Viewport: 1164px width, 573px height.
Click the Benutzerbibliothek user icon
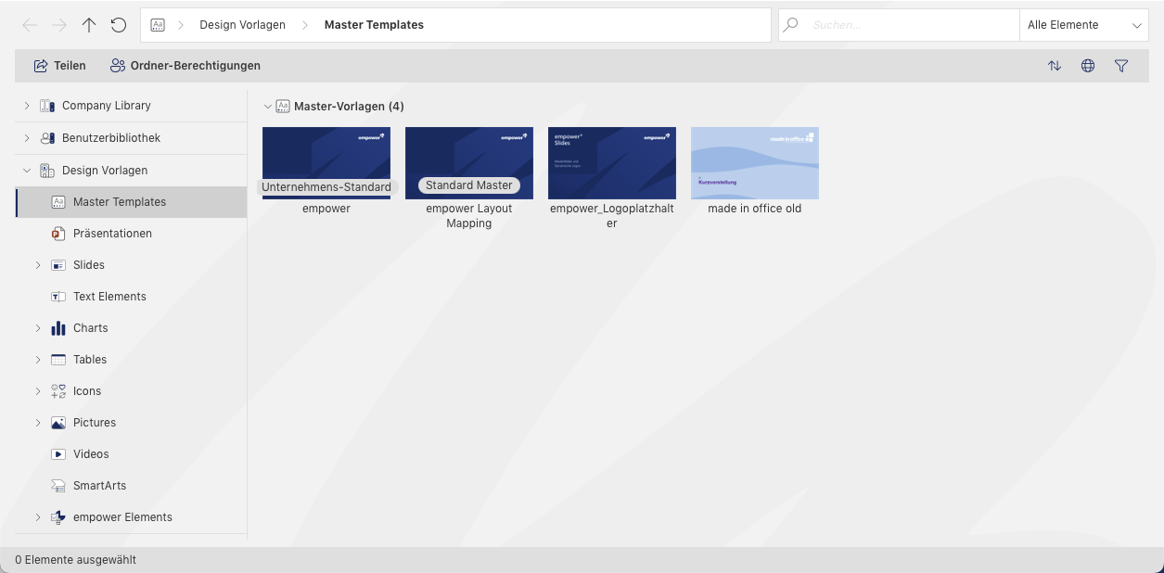tap(47, 138)
